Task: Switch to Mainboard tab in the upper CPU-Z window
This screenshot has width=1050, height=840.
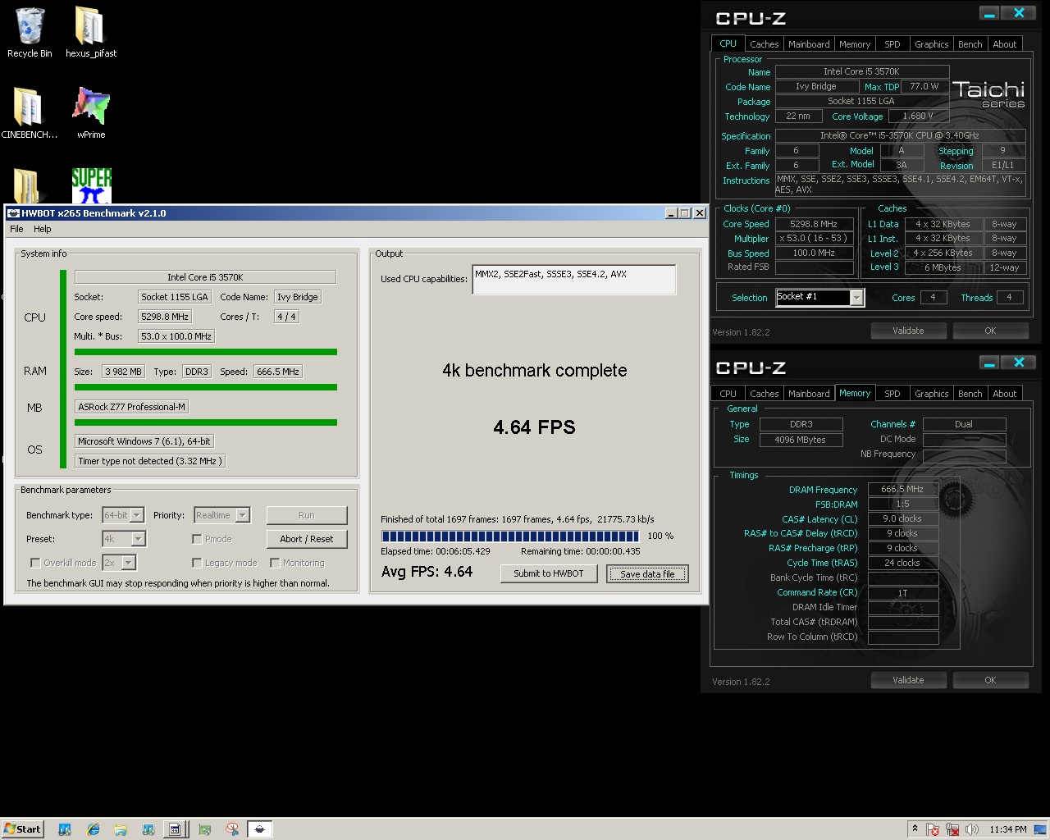Action: (809, 44)
